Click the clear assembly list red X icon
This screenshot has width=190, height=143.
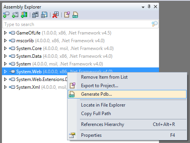tap(55, 15)
